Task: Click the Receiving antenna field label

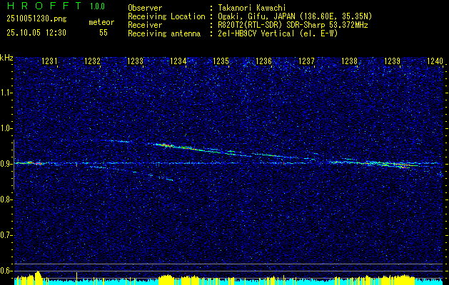Action: (x=164, y=33)
